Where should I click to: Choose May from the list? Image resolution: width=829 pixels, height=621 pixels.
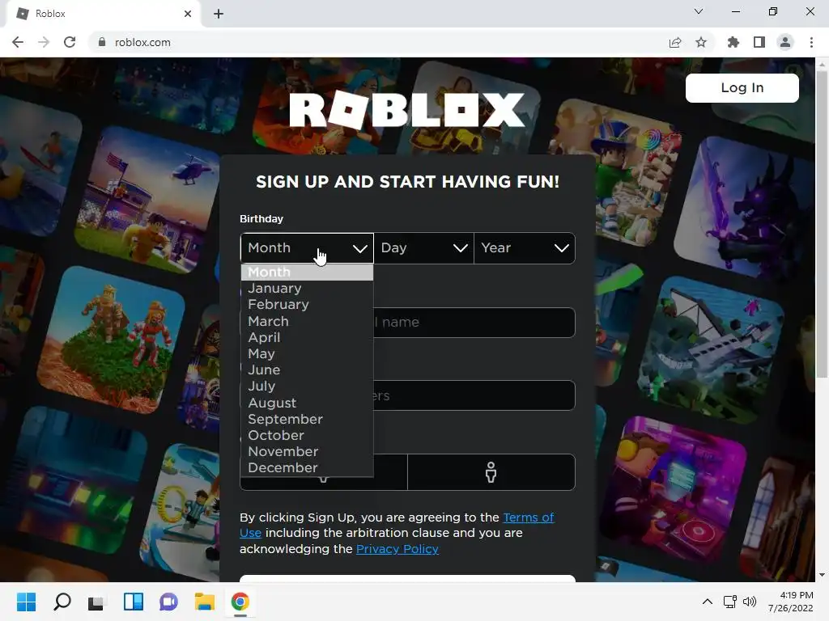tap(307, 354)
